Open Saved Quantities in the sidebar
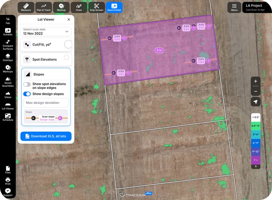 (x=8, y=82)
